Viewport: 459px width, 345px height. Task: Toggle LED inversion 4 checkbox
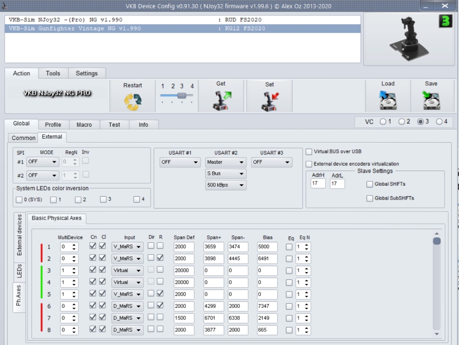coord(137,199)
